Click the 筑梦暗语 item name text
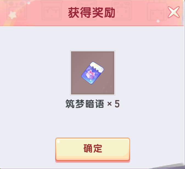This screenshot has height=169, width=185. (x=85, y=104)
